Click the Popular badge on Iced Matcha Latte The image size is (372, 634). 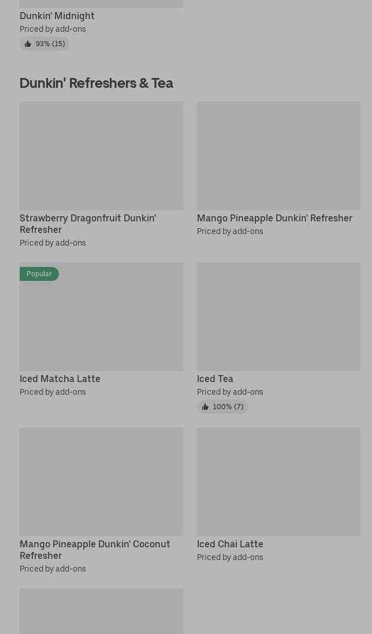point(39,274)
